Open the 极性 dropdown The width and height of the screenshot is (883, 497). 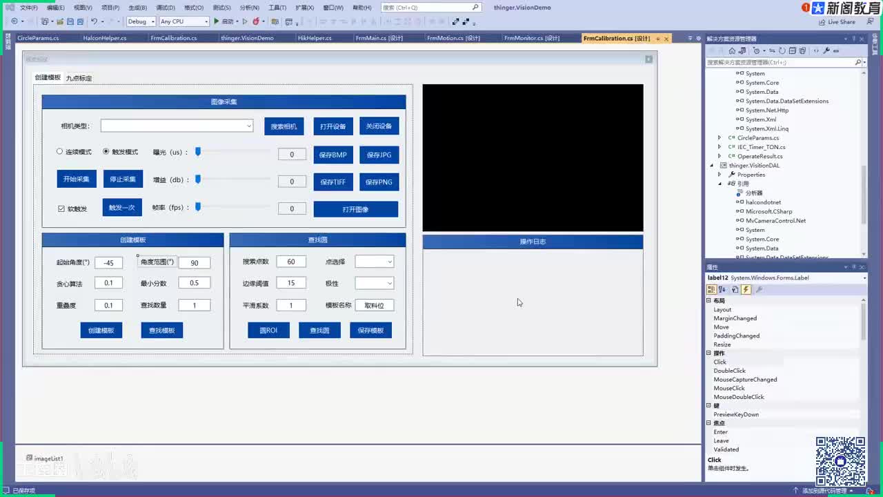click(375, 283)
